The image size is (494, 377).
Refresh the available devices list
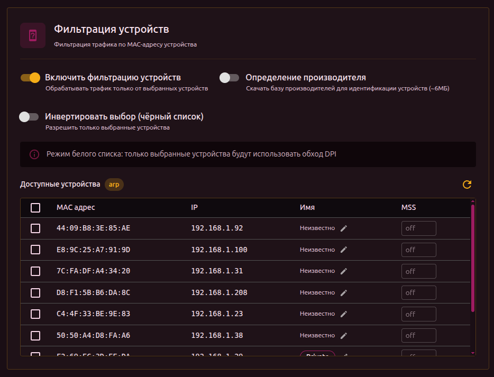click(x=466, y=185)
